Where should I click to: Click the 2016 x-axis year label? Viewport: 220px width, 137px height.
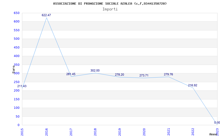tap(46, 131)
